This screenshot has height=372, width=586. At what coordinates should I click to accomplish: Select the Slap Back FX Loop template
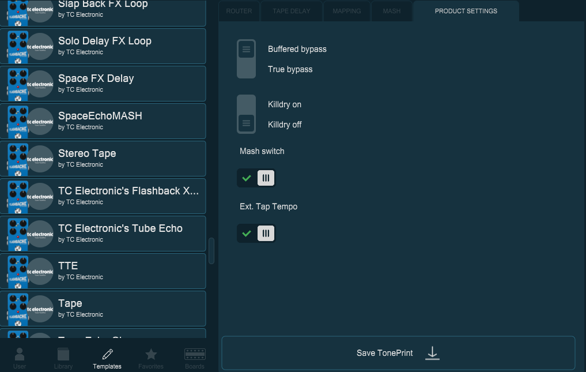pos(103,12)
